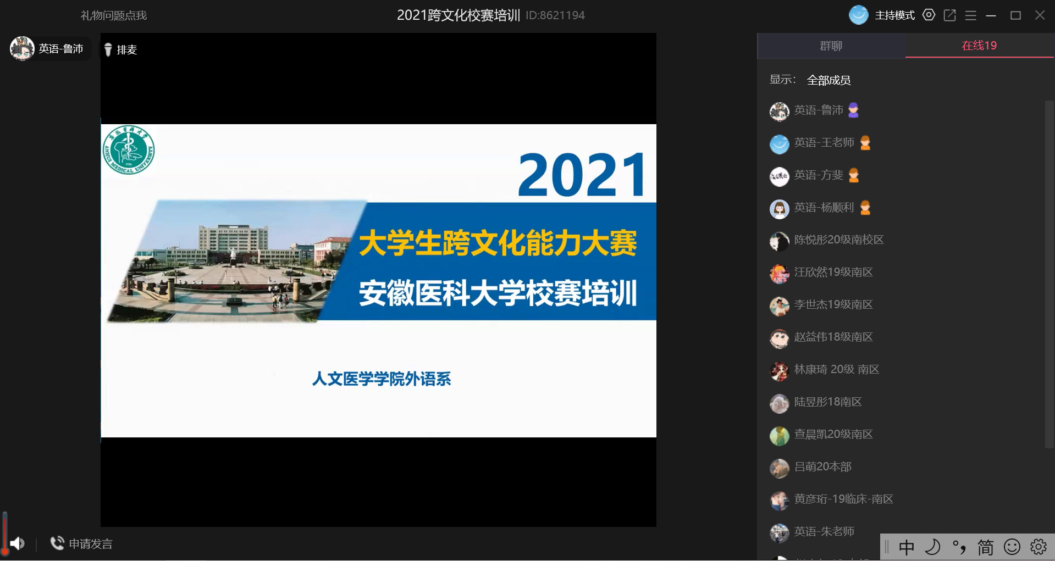Screen dimensions: 1055x561
Task: Open the settings target icon in title bar
Action: [x=929, y=15]
